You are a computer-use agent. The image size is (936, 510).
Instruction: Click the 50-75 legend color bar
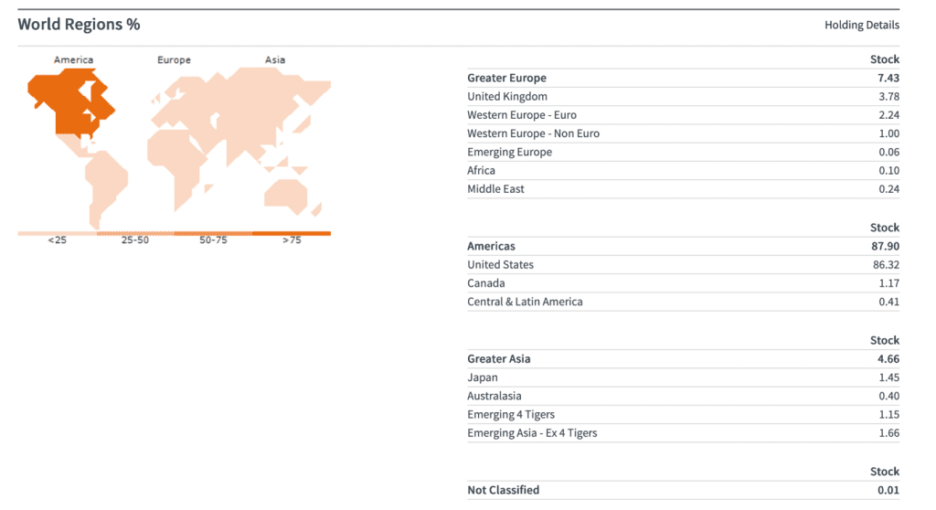pos(212,234)
